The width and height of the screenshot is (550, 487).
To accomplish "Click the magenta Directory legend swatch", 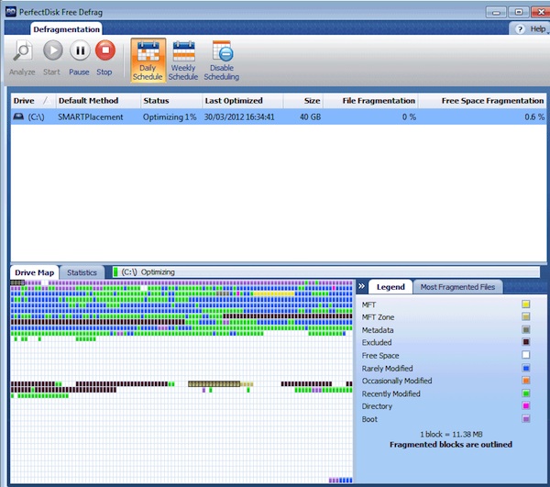I will 525,406.
